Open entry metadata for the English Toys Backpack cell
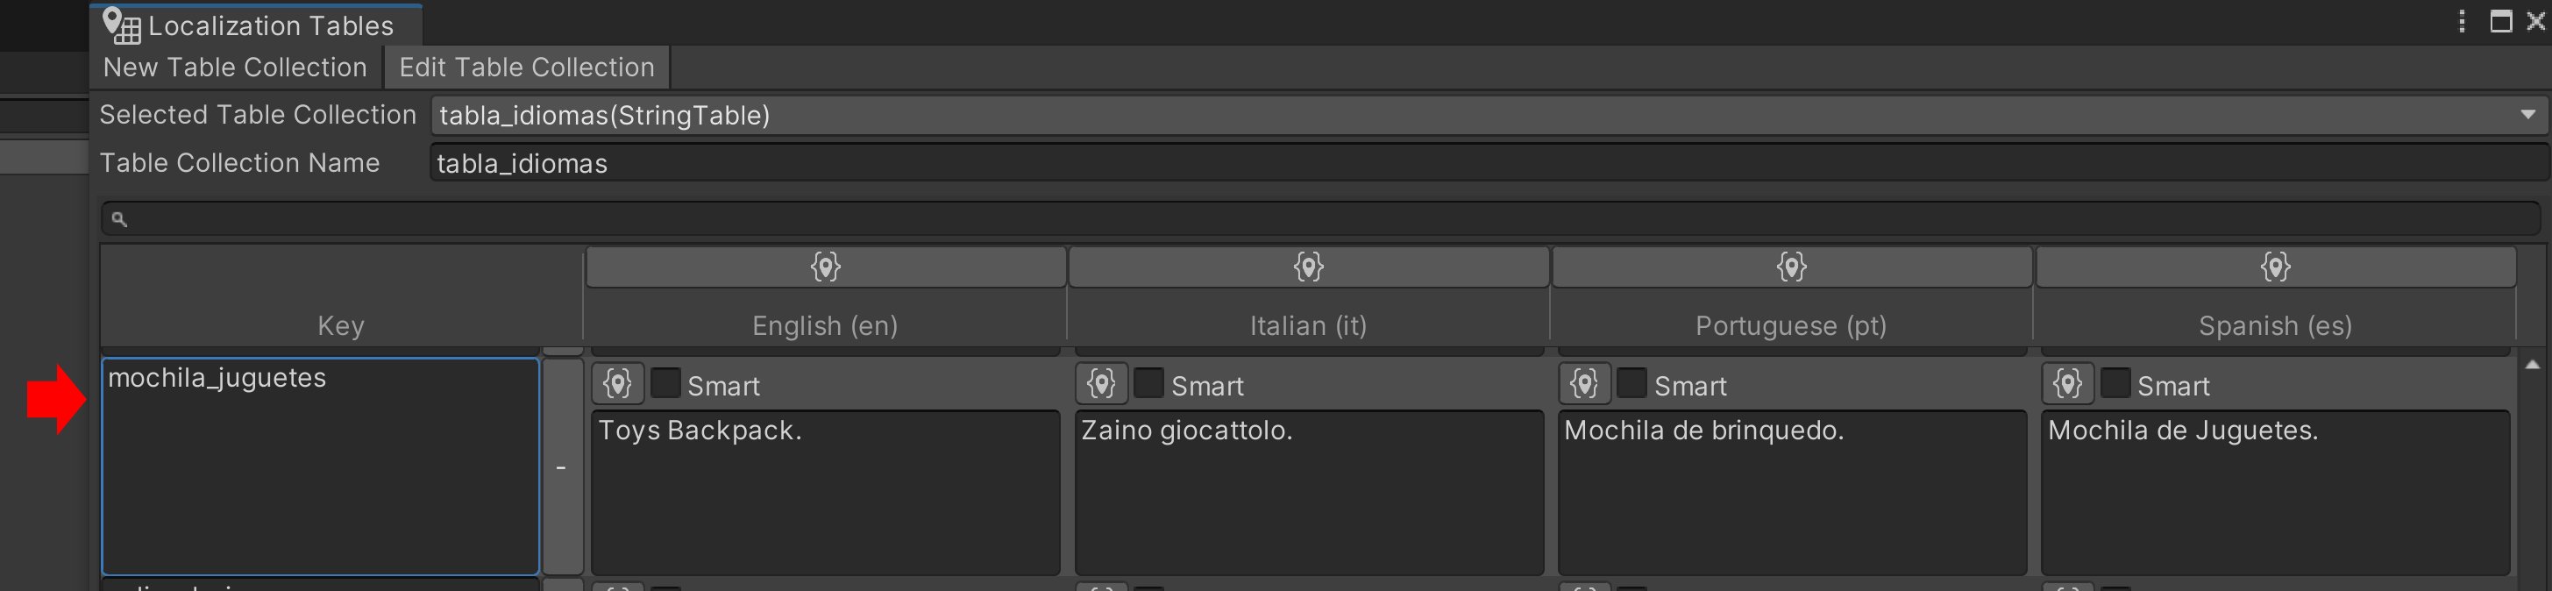 (x=618, y=384)
